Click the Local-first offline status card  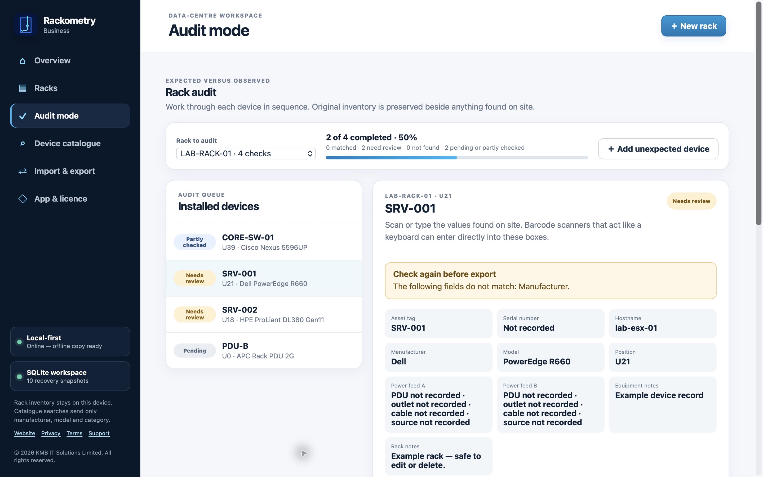[x=70, y=342]
